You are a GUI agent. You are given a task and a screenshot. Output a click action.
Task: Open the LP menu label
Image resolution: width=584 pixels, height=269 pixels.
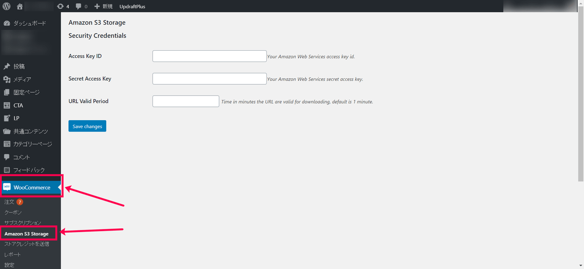(16, 118)
